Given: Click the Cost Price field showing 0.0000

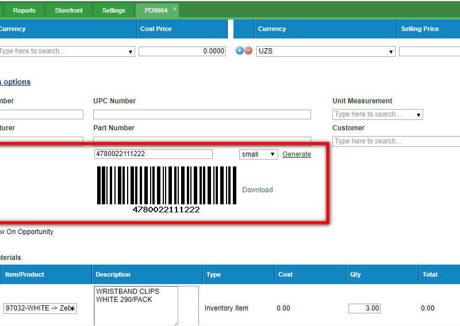Looking at the screenshot, I should pyautogui.click(x=182, y=51).
